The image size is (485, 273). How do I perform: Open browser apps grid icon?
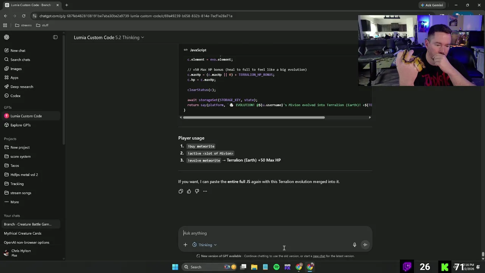[5, 25]
